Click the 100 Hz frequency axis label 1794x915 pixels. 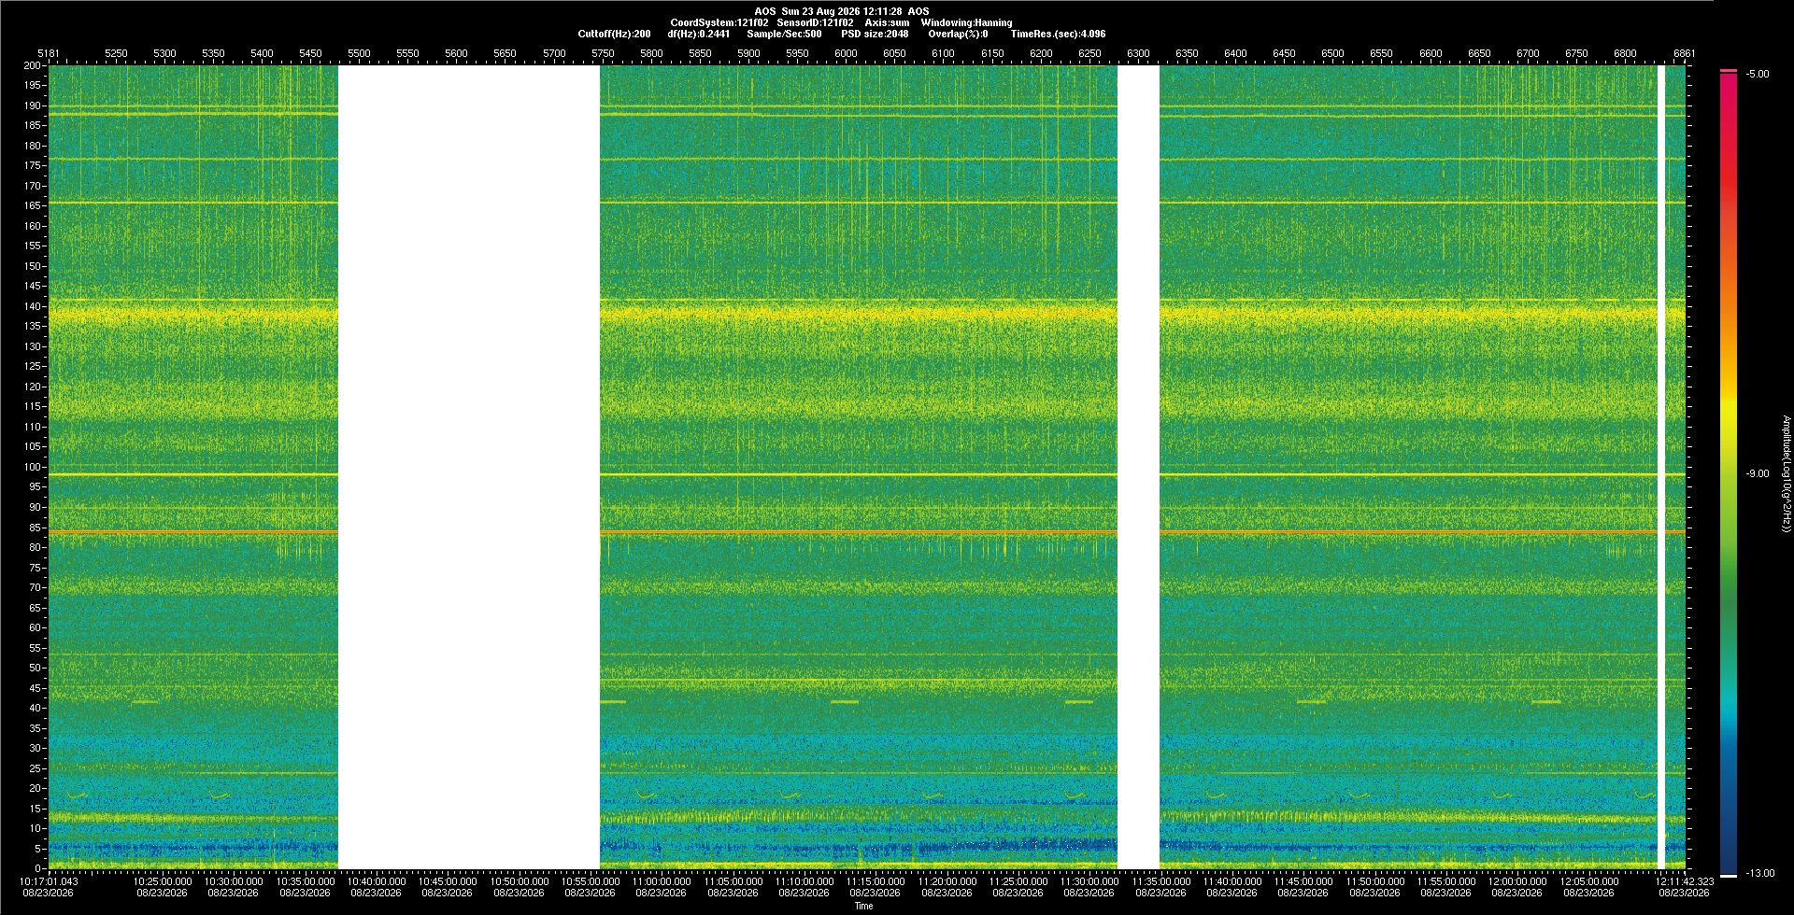coord(33,467)
